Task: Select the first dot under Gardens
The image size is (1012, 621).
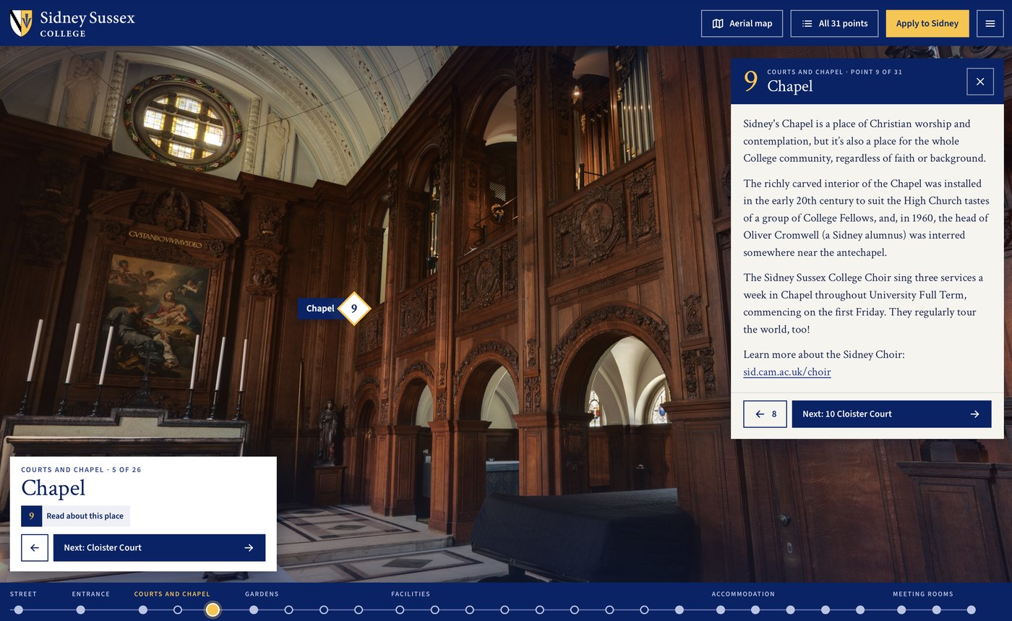Action: pos(254,610)
